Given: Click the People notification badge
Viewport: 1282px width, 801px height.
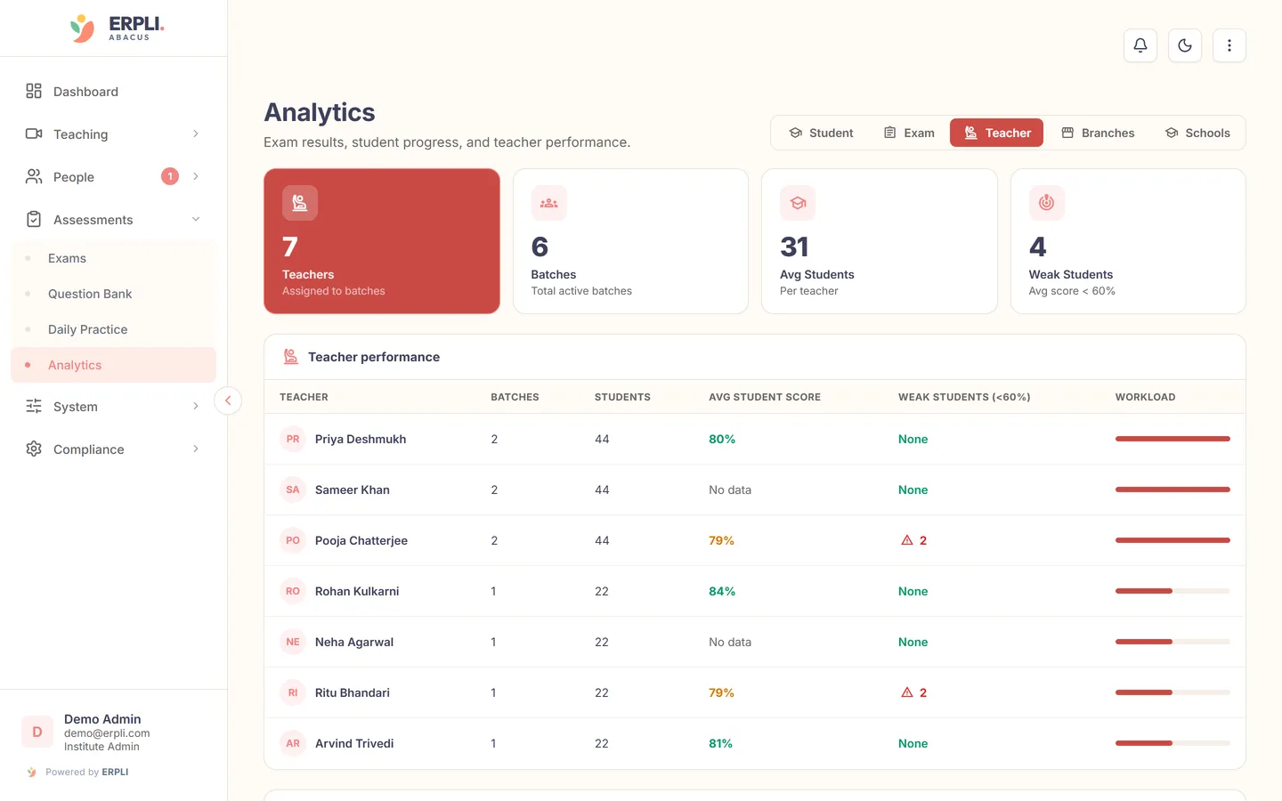Looking at the screenshot, I should coord(170,176).
